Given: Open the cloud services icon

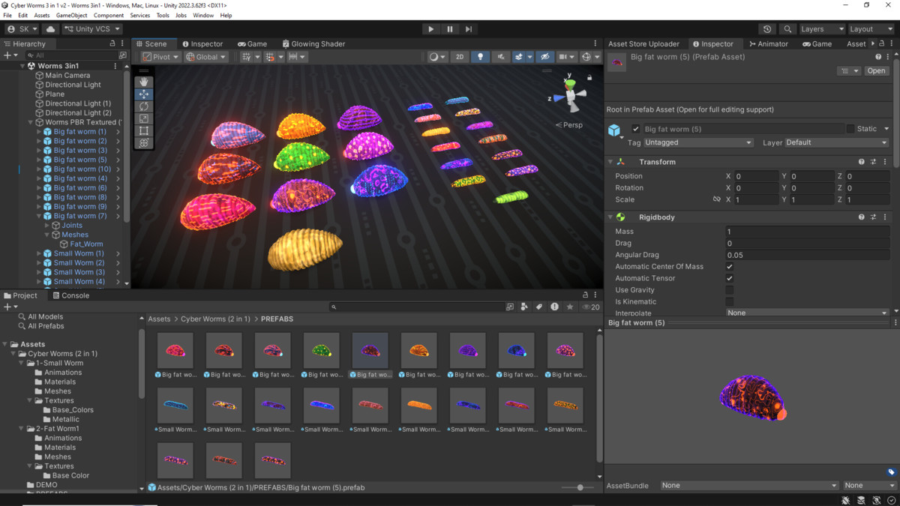Looking at the screenshot, I should coord(50,29).
